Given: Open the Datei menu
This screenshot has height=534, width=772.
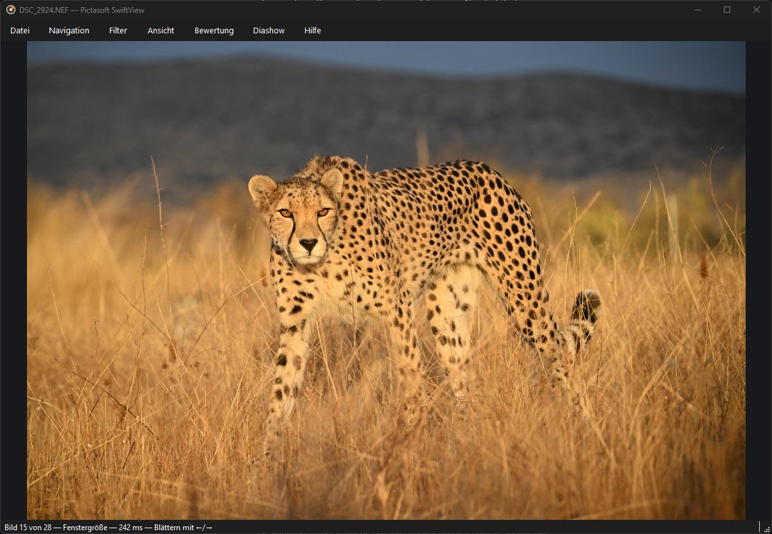Looking at the screenshot, I should click(20, 30).
